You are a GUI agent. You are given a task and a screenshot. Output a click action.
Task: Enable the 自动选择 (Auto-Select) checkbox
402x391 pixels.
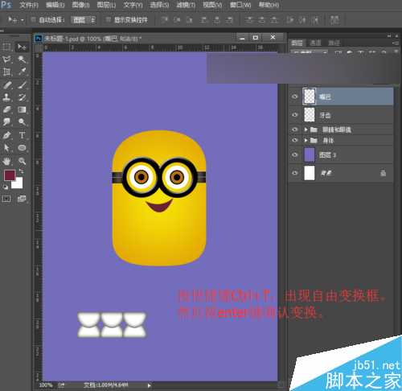coord(33,19)
